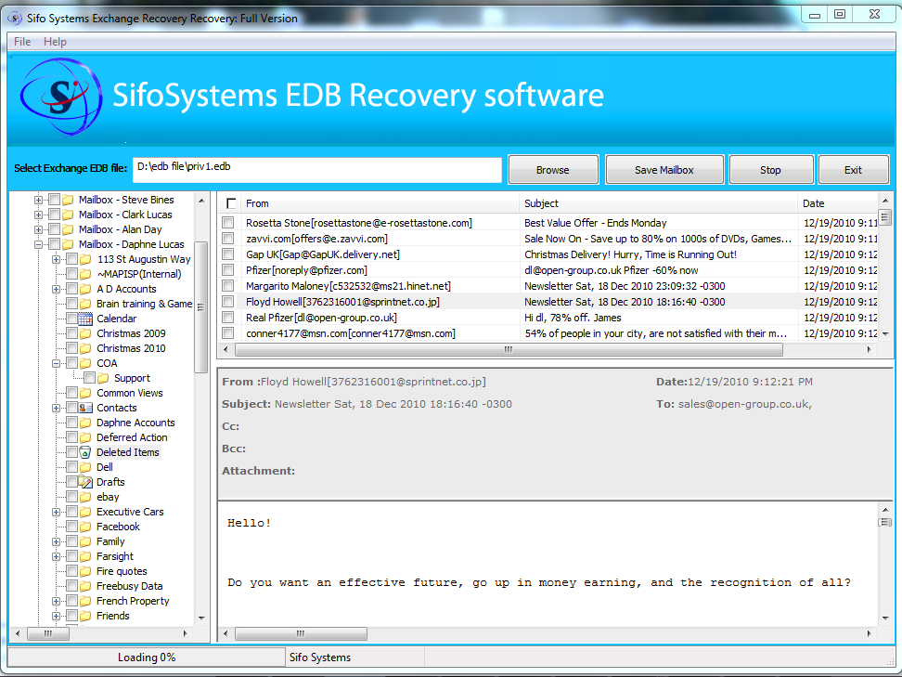Expand the Executive Cars folder
The height and width of the screenshot is (677, 902).
[55, 512]
